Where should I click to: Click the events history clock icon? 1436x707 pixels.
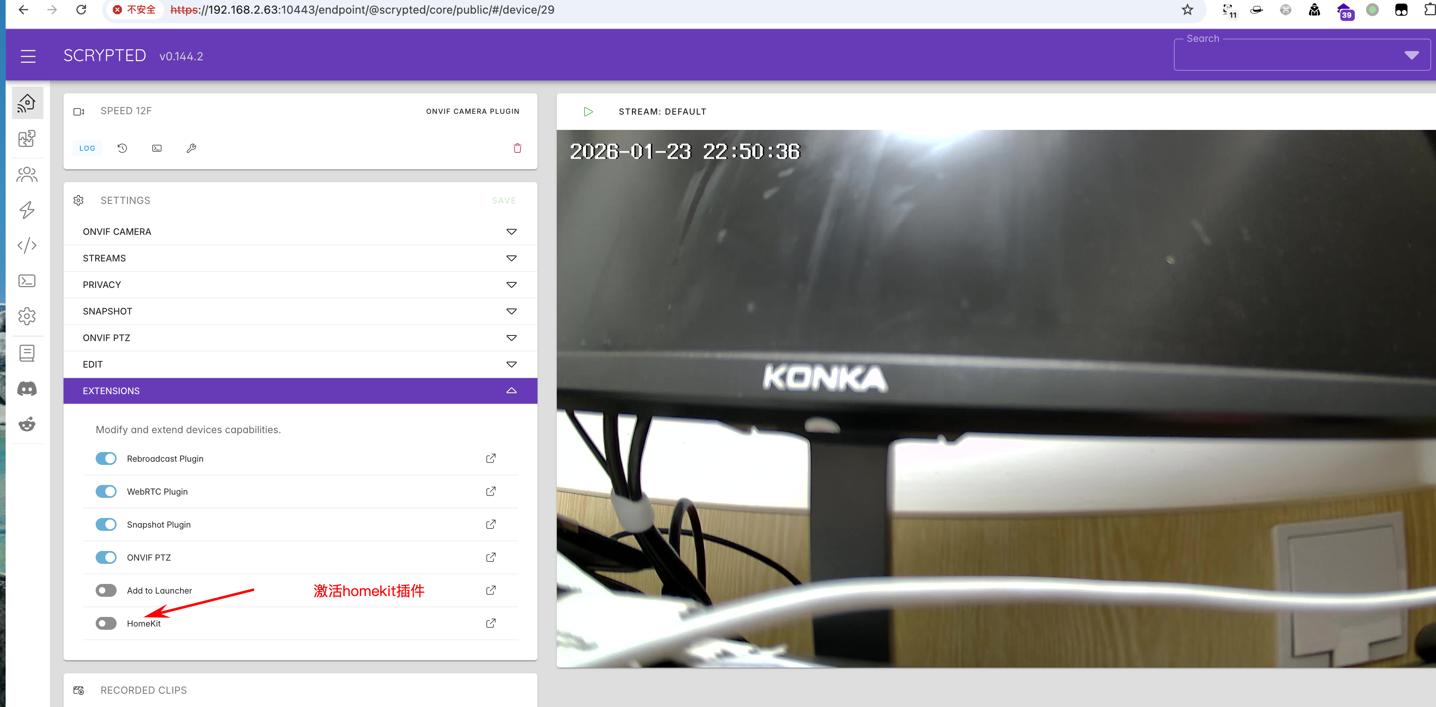point(122,148)
